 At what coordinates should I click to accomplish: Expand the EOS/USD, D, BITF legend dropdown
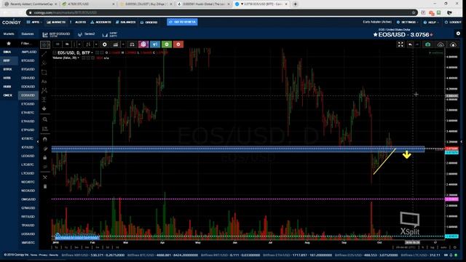click(92, 53)
